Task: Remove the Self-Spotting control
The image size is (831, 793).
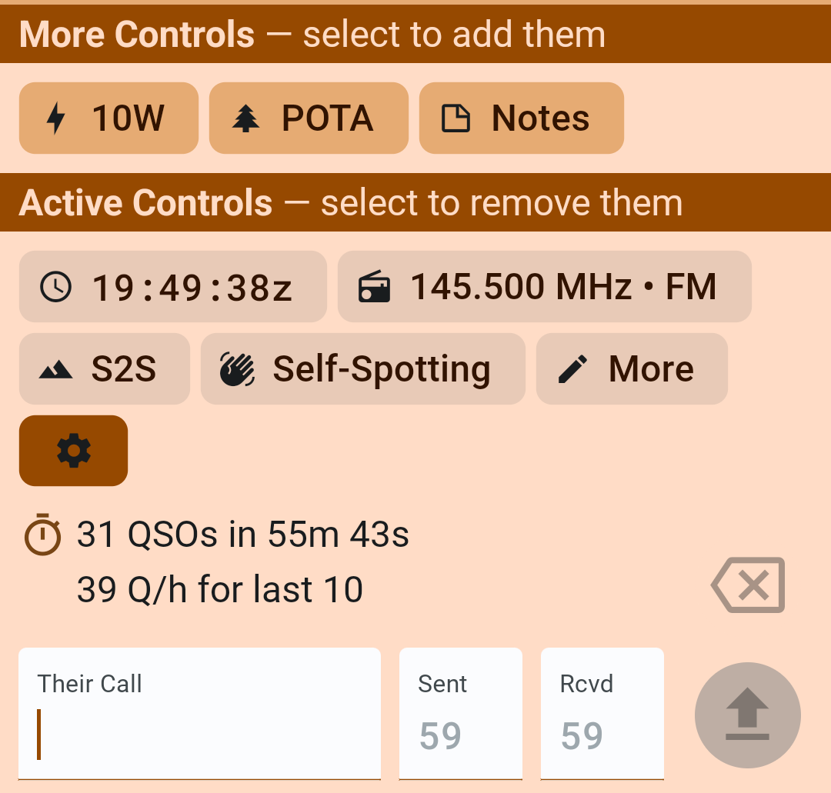Action: [x=362, y=369]
